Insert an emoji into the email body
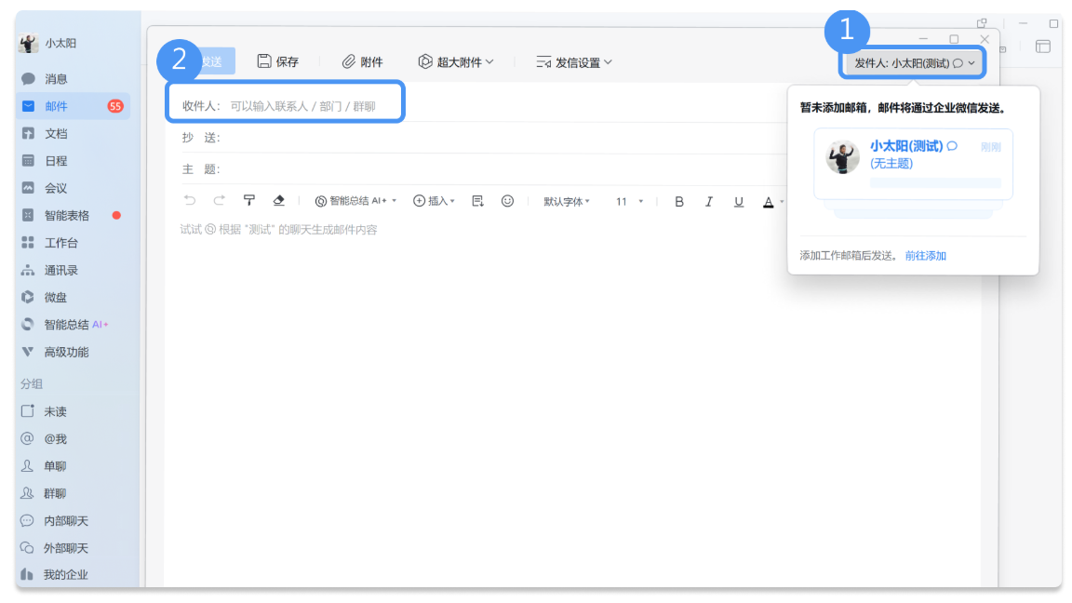The image size is (1072, 603). [507, 201]
